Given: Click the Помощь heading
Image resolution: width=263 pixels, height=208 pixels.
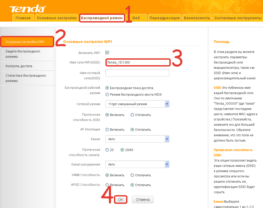Looking at the screenshot, I should point(222,42).
